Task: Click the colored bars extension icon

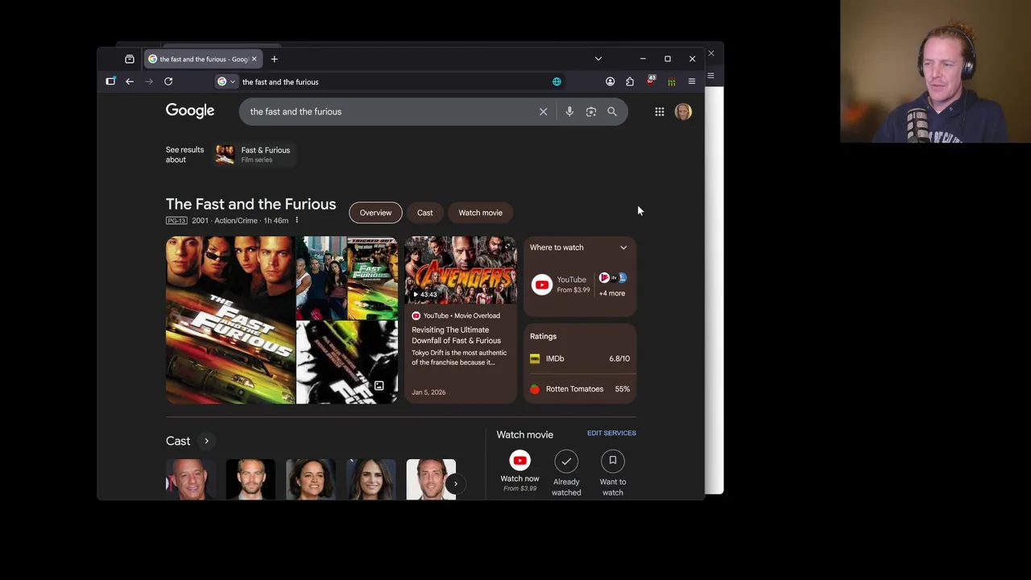Action: pyautogui.click(x=672, y=81)
